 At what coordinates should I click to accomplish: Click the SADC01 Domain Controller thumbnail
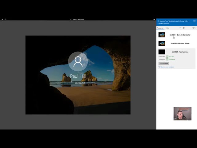162,35
